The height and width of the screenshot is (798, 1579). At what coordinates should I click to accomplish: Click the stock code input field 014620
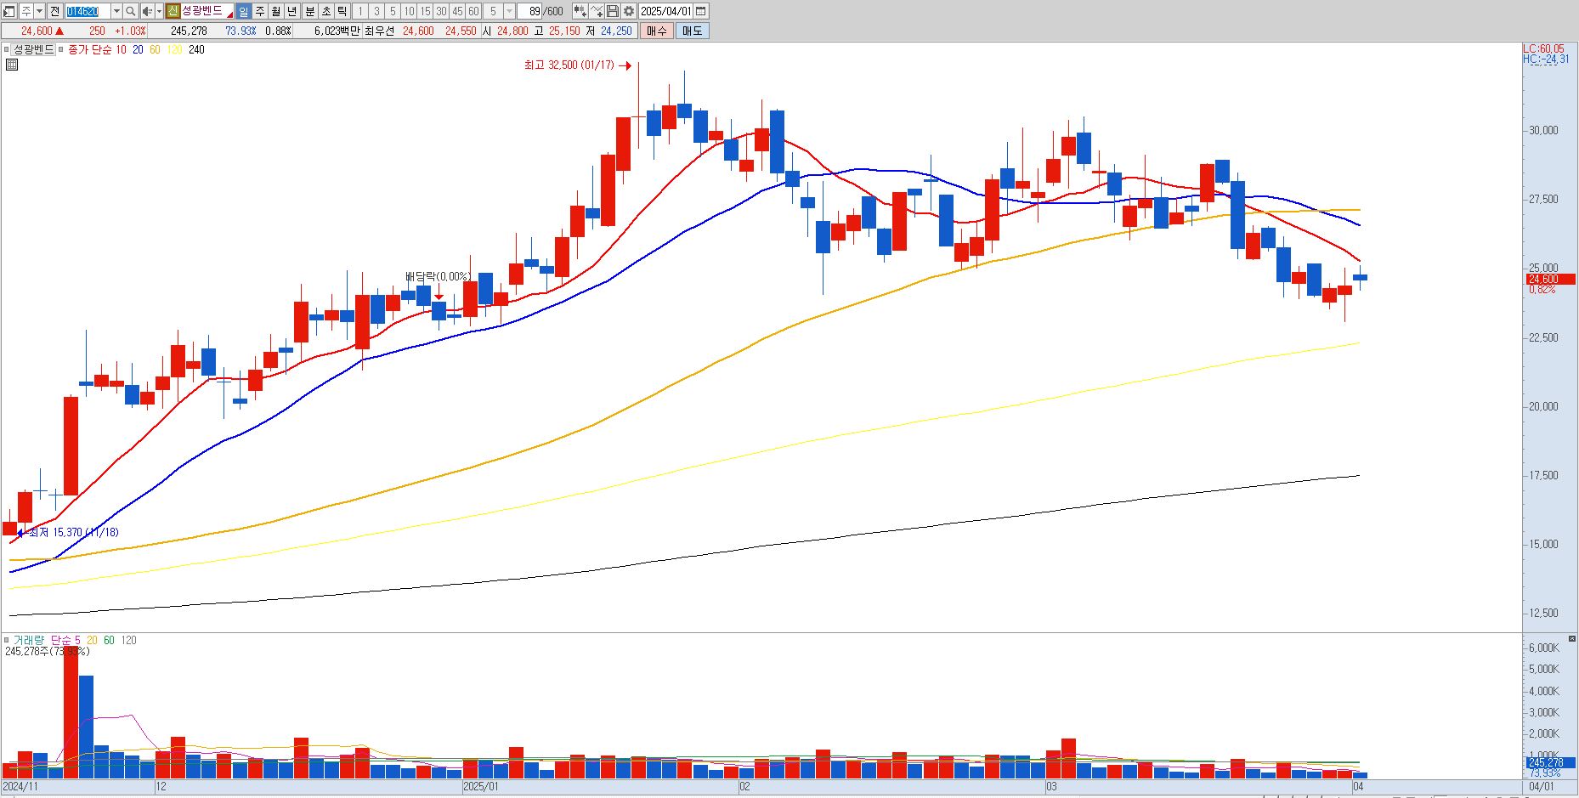(88, 11)
